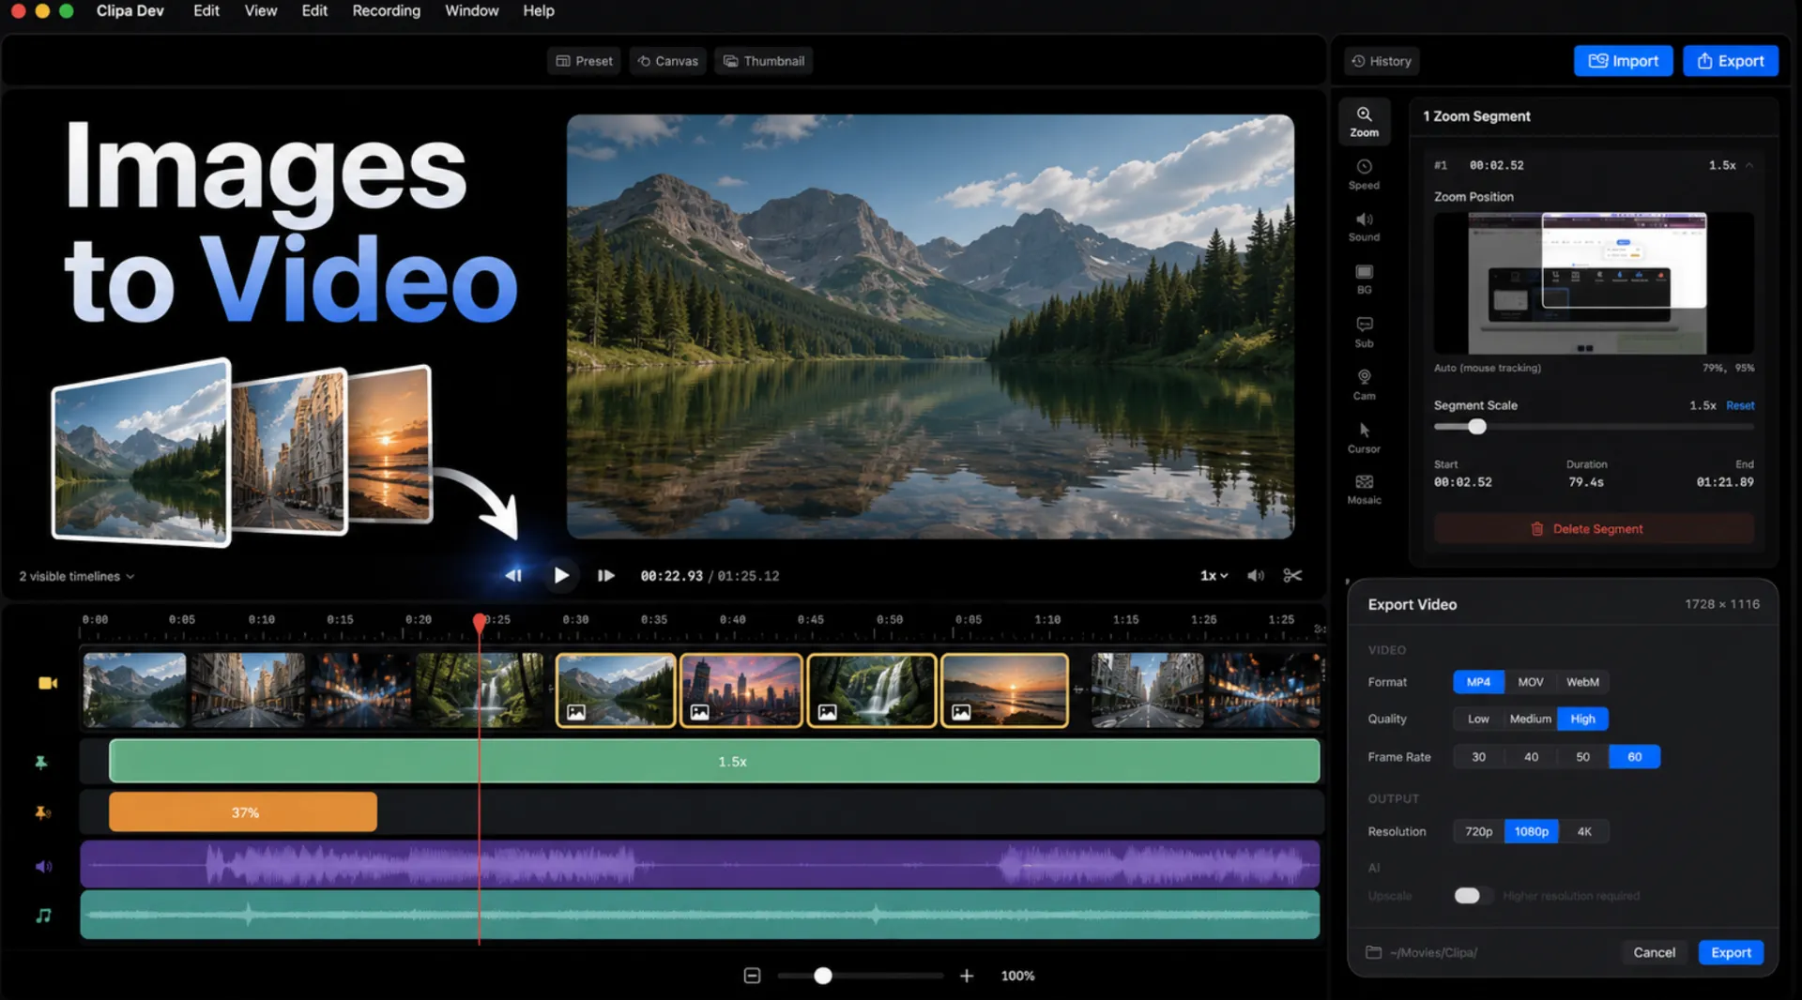Select WebM format
The width and height of the screenshot is (1802, 1000).
(1582, 682)
